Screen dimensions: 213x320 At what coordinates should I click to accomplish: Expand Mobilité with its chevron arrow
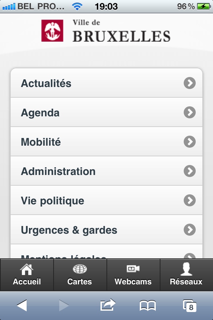pos(190,142)
